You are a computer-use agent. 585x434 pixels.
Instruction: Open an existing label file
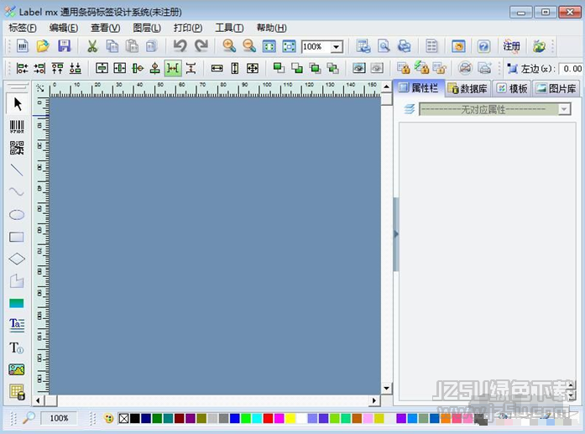pos(43,46)
